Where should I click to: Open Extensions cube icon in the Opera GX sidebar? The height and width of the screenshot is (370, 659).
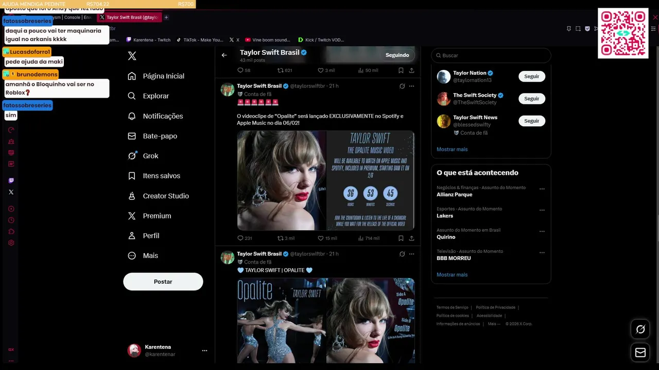pyautogui.click(x=11, y=231)
